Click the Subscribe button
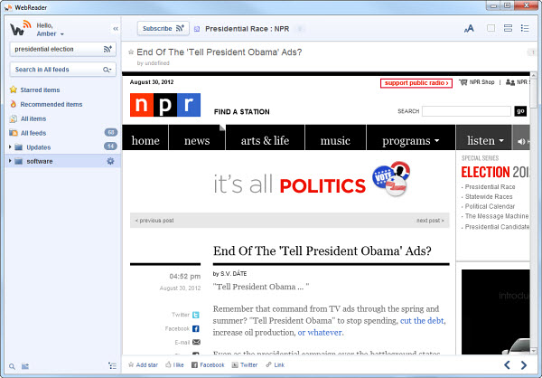 (x=163, y=29)
